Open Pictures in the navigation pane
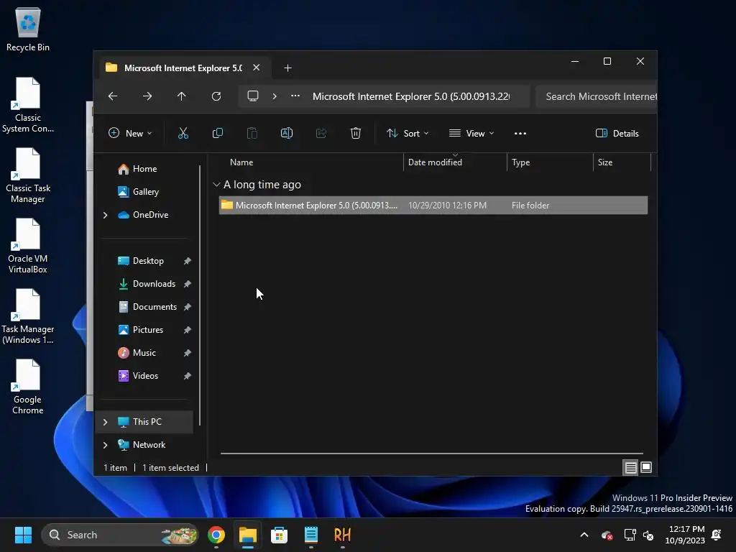The image size is (736, 552). click(148, 330)
